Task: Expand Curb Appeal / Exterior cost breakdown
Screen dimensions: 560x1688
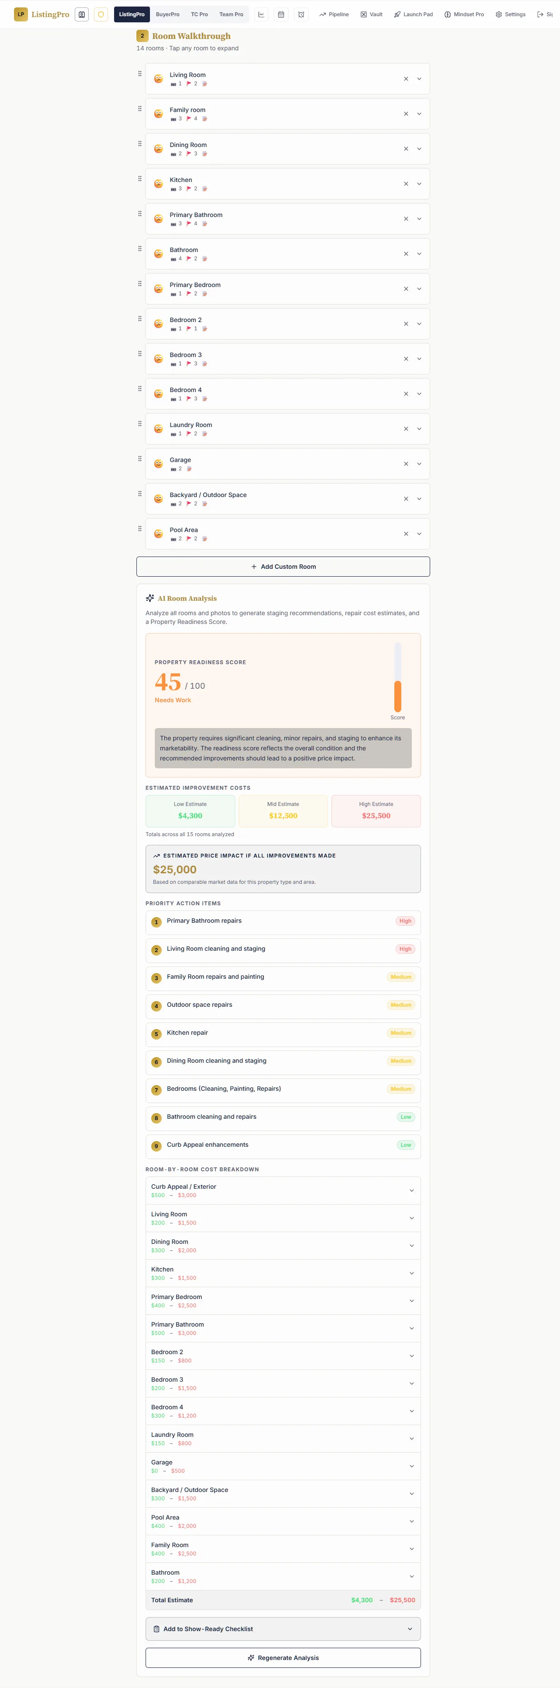Action: pyautogui.click(x=283, y=1191)
